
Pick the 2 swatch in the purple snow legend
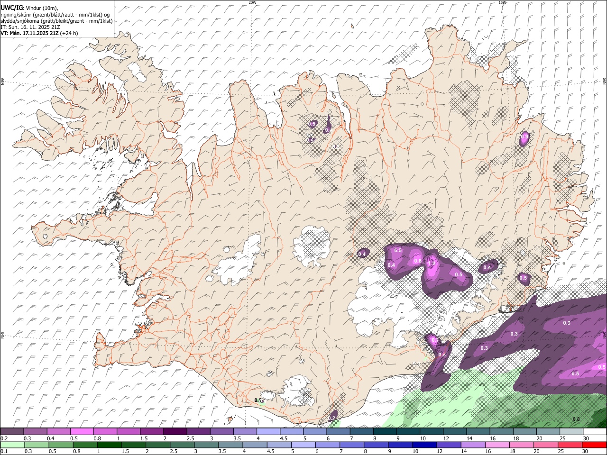pyautogui.click(x=175, y=432)
